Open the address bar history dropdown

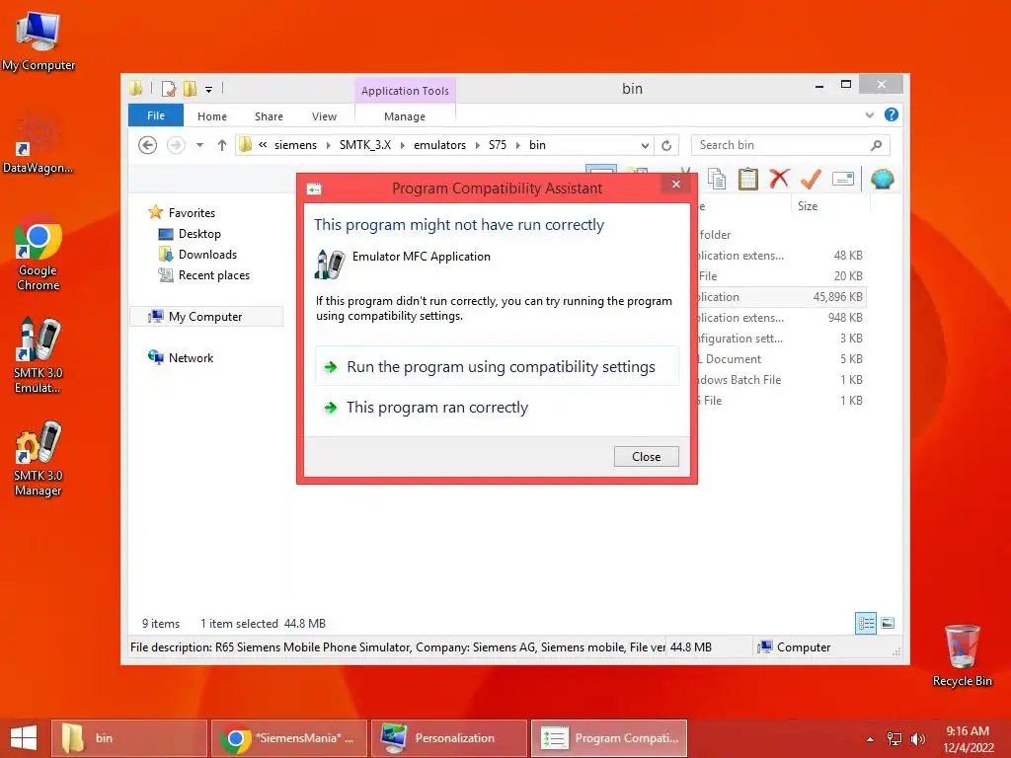point(645,145)
